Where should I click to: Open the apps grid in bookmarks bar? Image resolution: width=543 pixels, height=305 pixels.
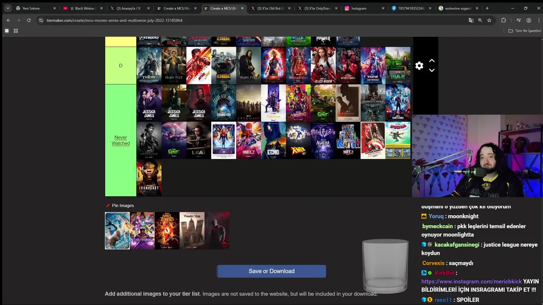(16, 31)
